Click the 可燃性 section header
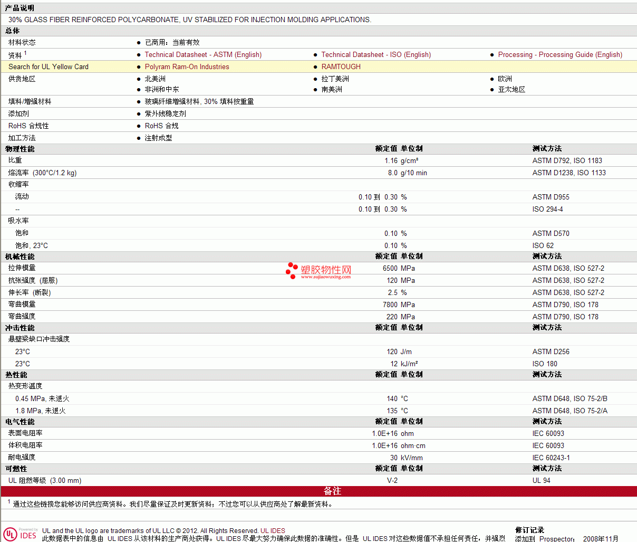 point(16,469)
